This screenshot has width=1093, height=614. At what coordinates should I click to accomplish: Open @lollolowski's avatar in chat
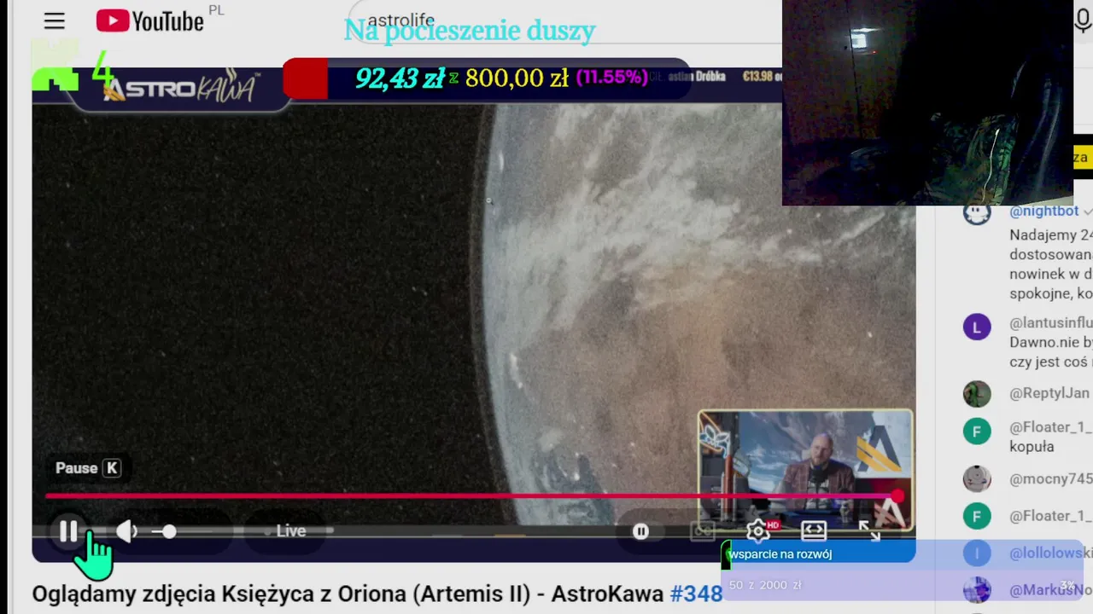tap(977, 553)
